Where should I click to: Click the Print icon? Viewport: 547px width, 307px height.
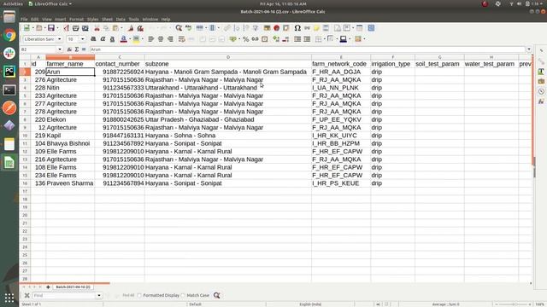tap(76, 28)
